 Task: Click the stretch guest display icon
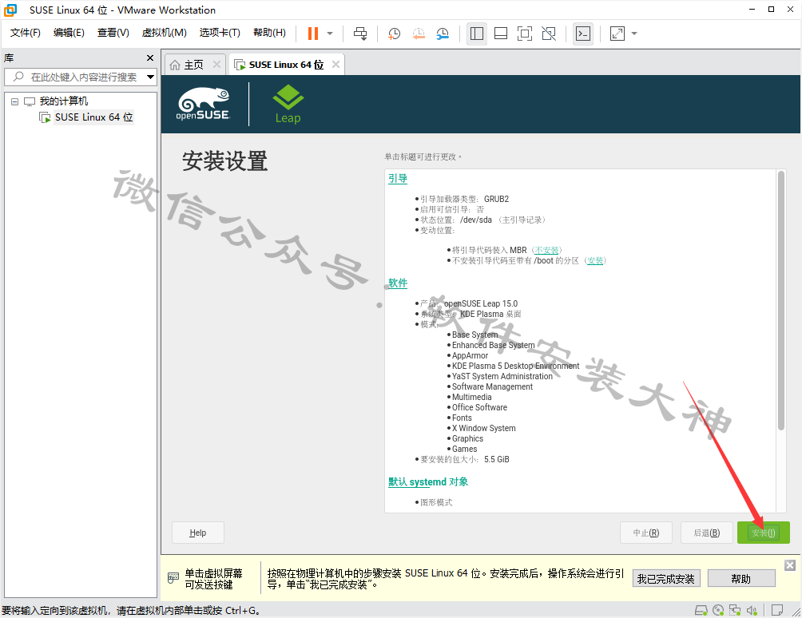(x=617, y=34)
